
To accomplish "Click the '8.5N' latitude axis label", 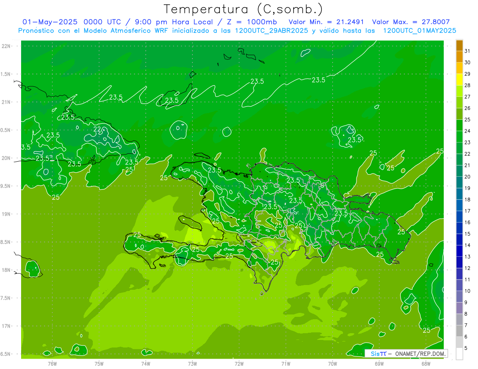I will point(6,242).
